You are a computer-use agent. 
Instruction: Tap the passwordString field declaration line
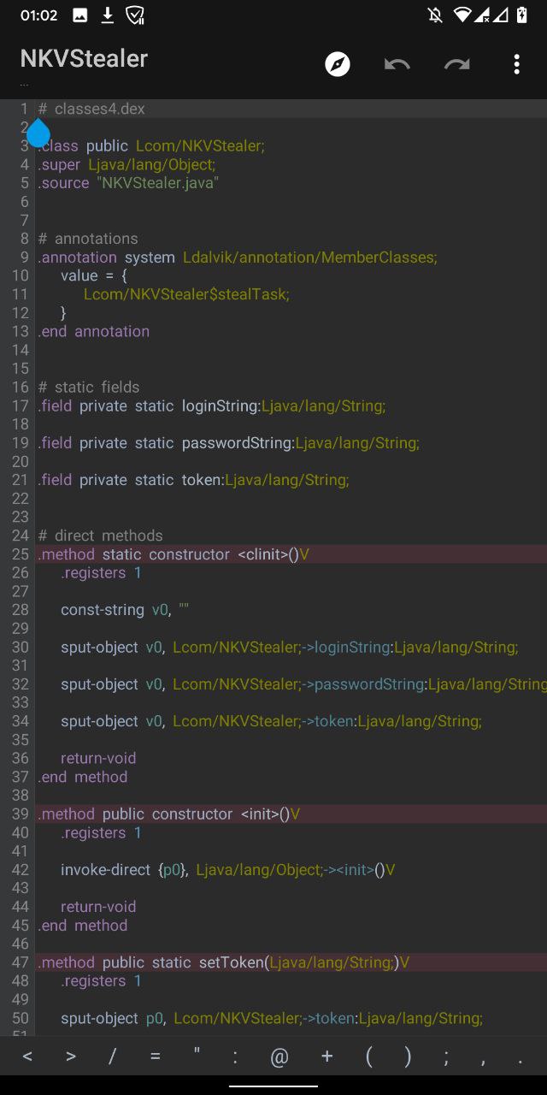(228, 443)
